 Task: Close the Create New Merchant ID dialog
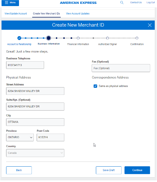coord(150,25)
